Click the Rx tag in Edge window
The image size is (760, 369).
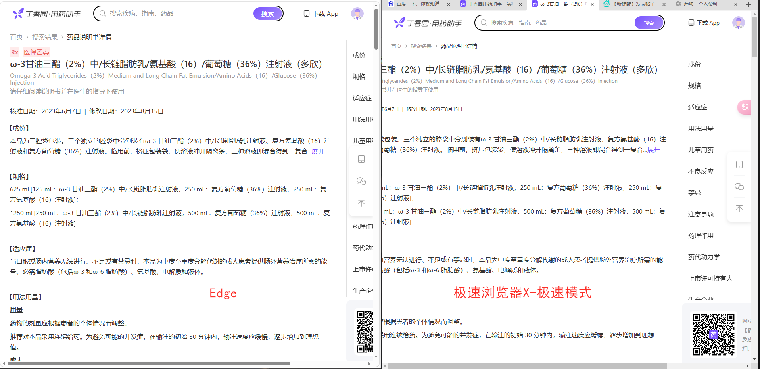tap(15, 52)
